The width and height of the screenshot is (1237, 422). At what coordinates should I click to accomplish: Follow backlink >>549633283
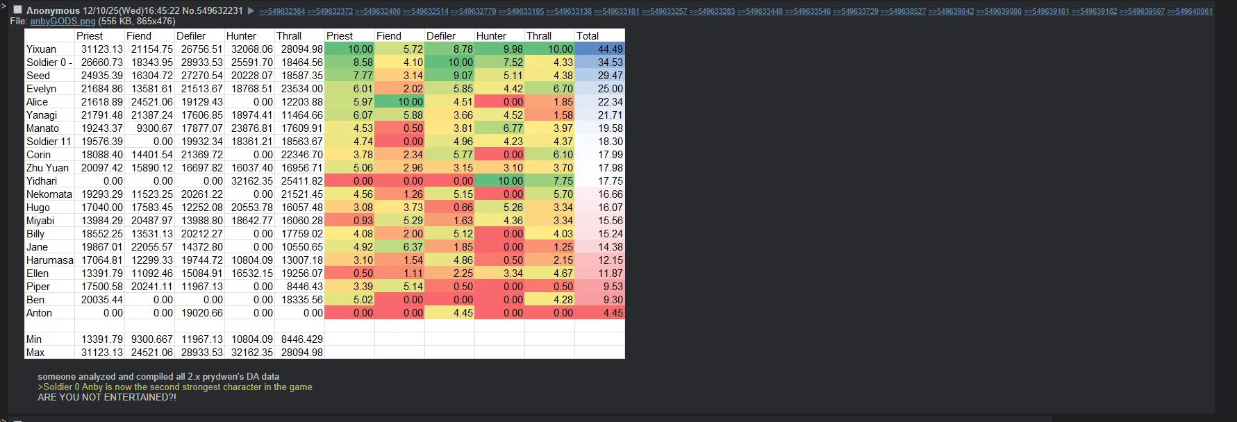point(712,11)
